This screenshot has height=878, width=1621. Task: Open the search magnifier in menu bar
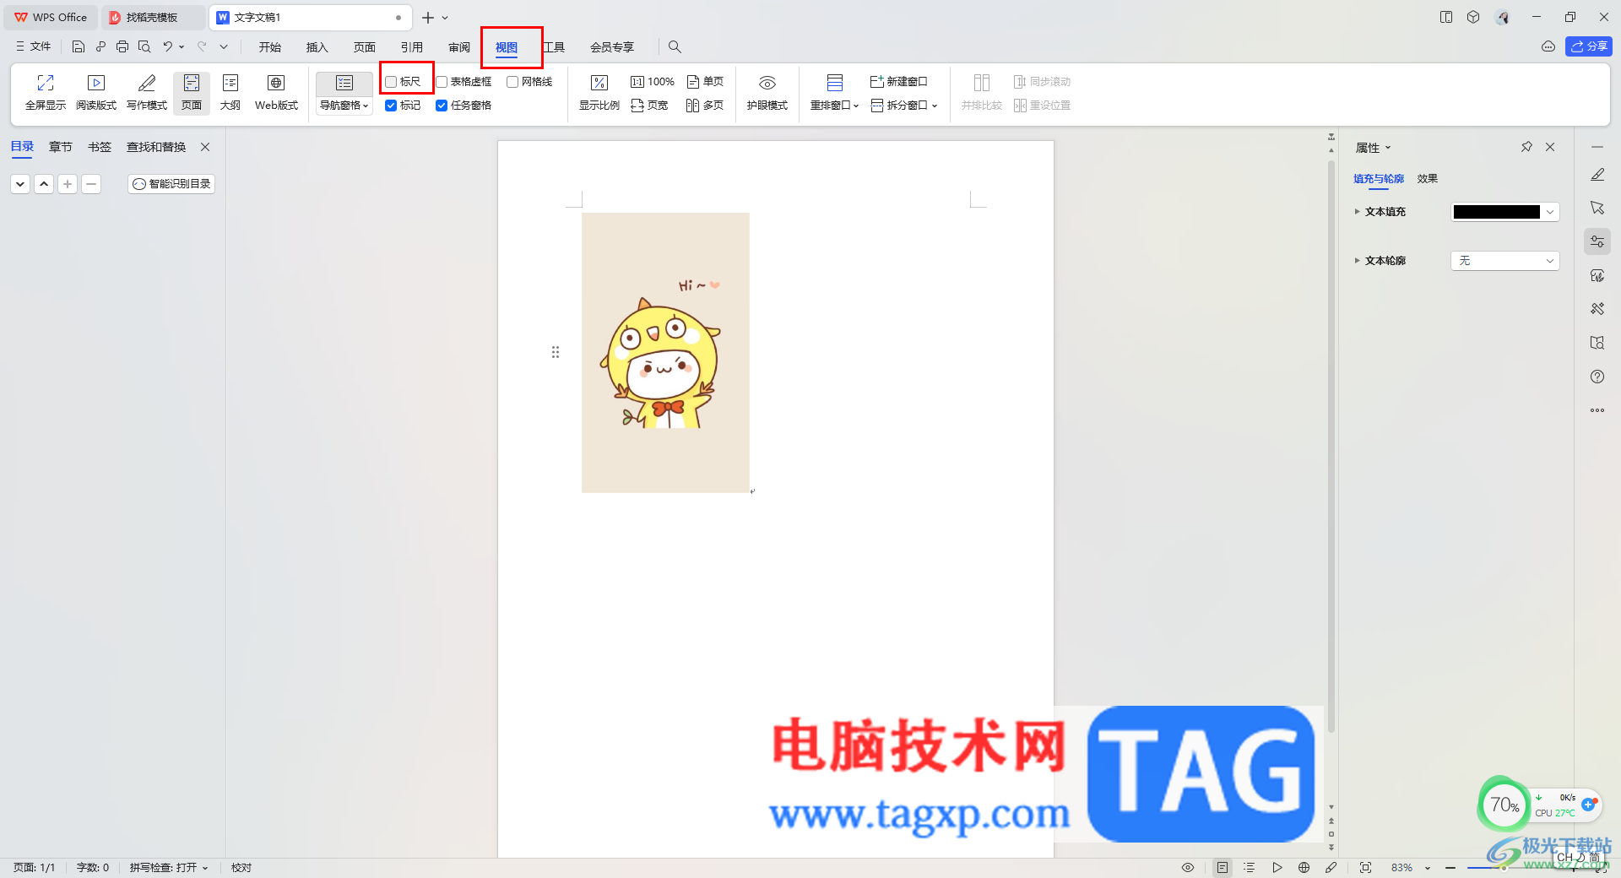pos(675,47)
